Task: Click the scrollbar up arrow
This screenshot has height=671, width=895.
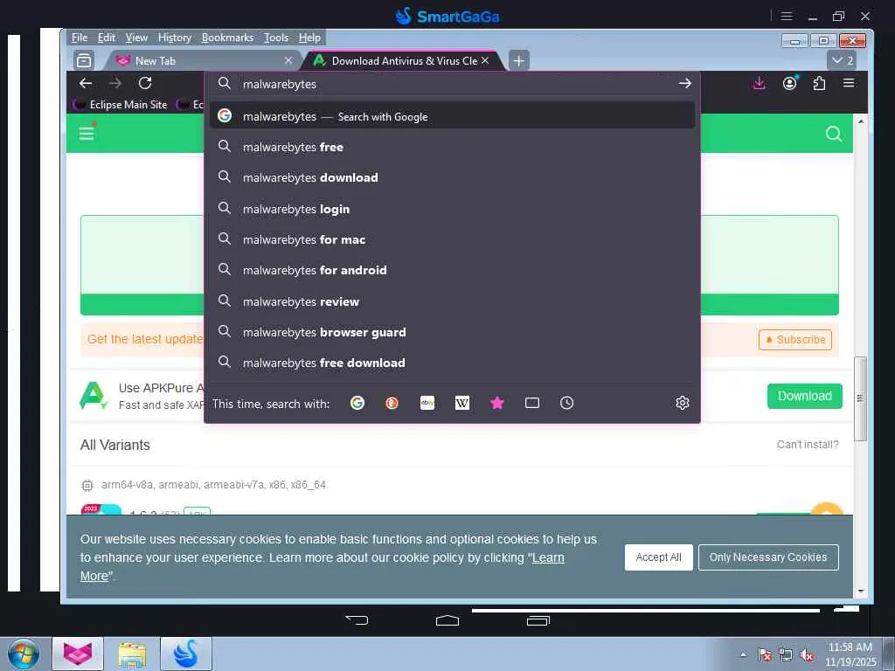Action: point(860,121)
